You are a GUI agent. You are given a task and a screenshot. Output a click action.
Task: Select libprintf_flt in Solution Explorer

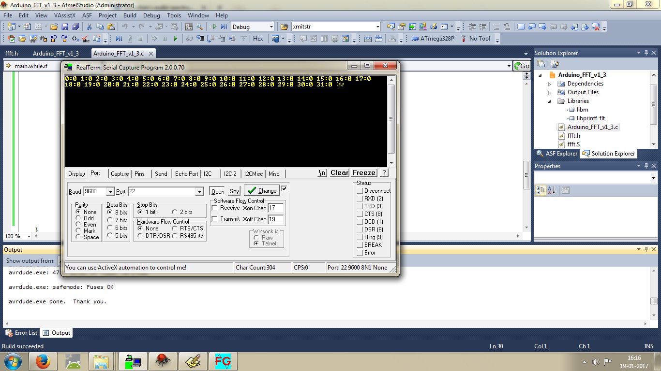[591, 118]
